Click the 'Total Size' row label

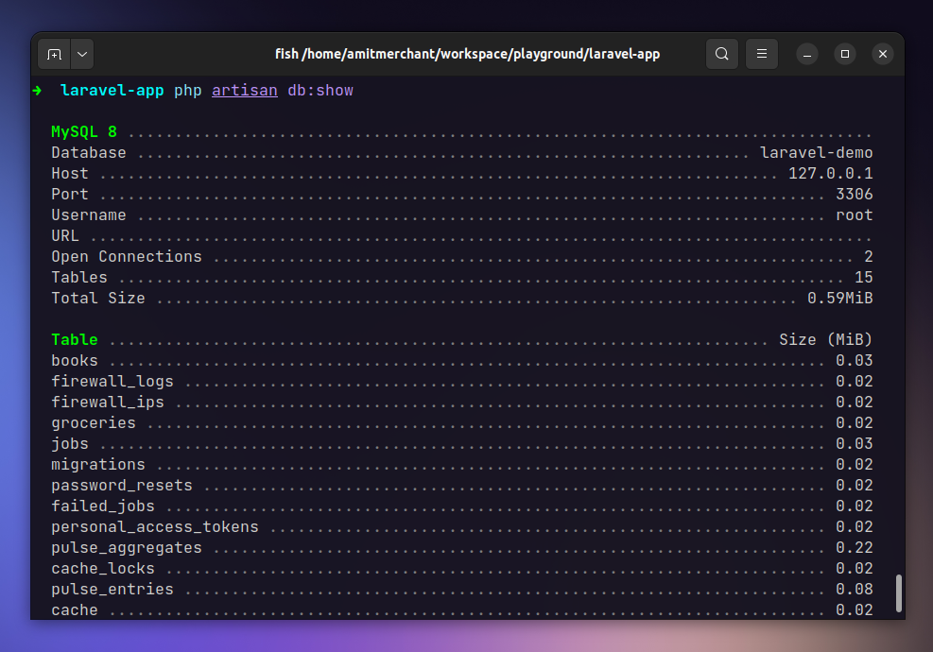[98, 298]
